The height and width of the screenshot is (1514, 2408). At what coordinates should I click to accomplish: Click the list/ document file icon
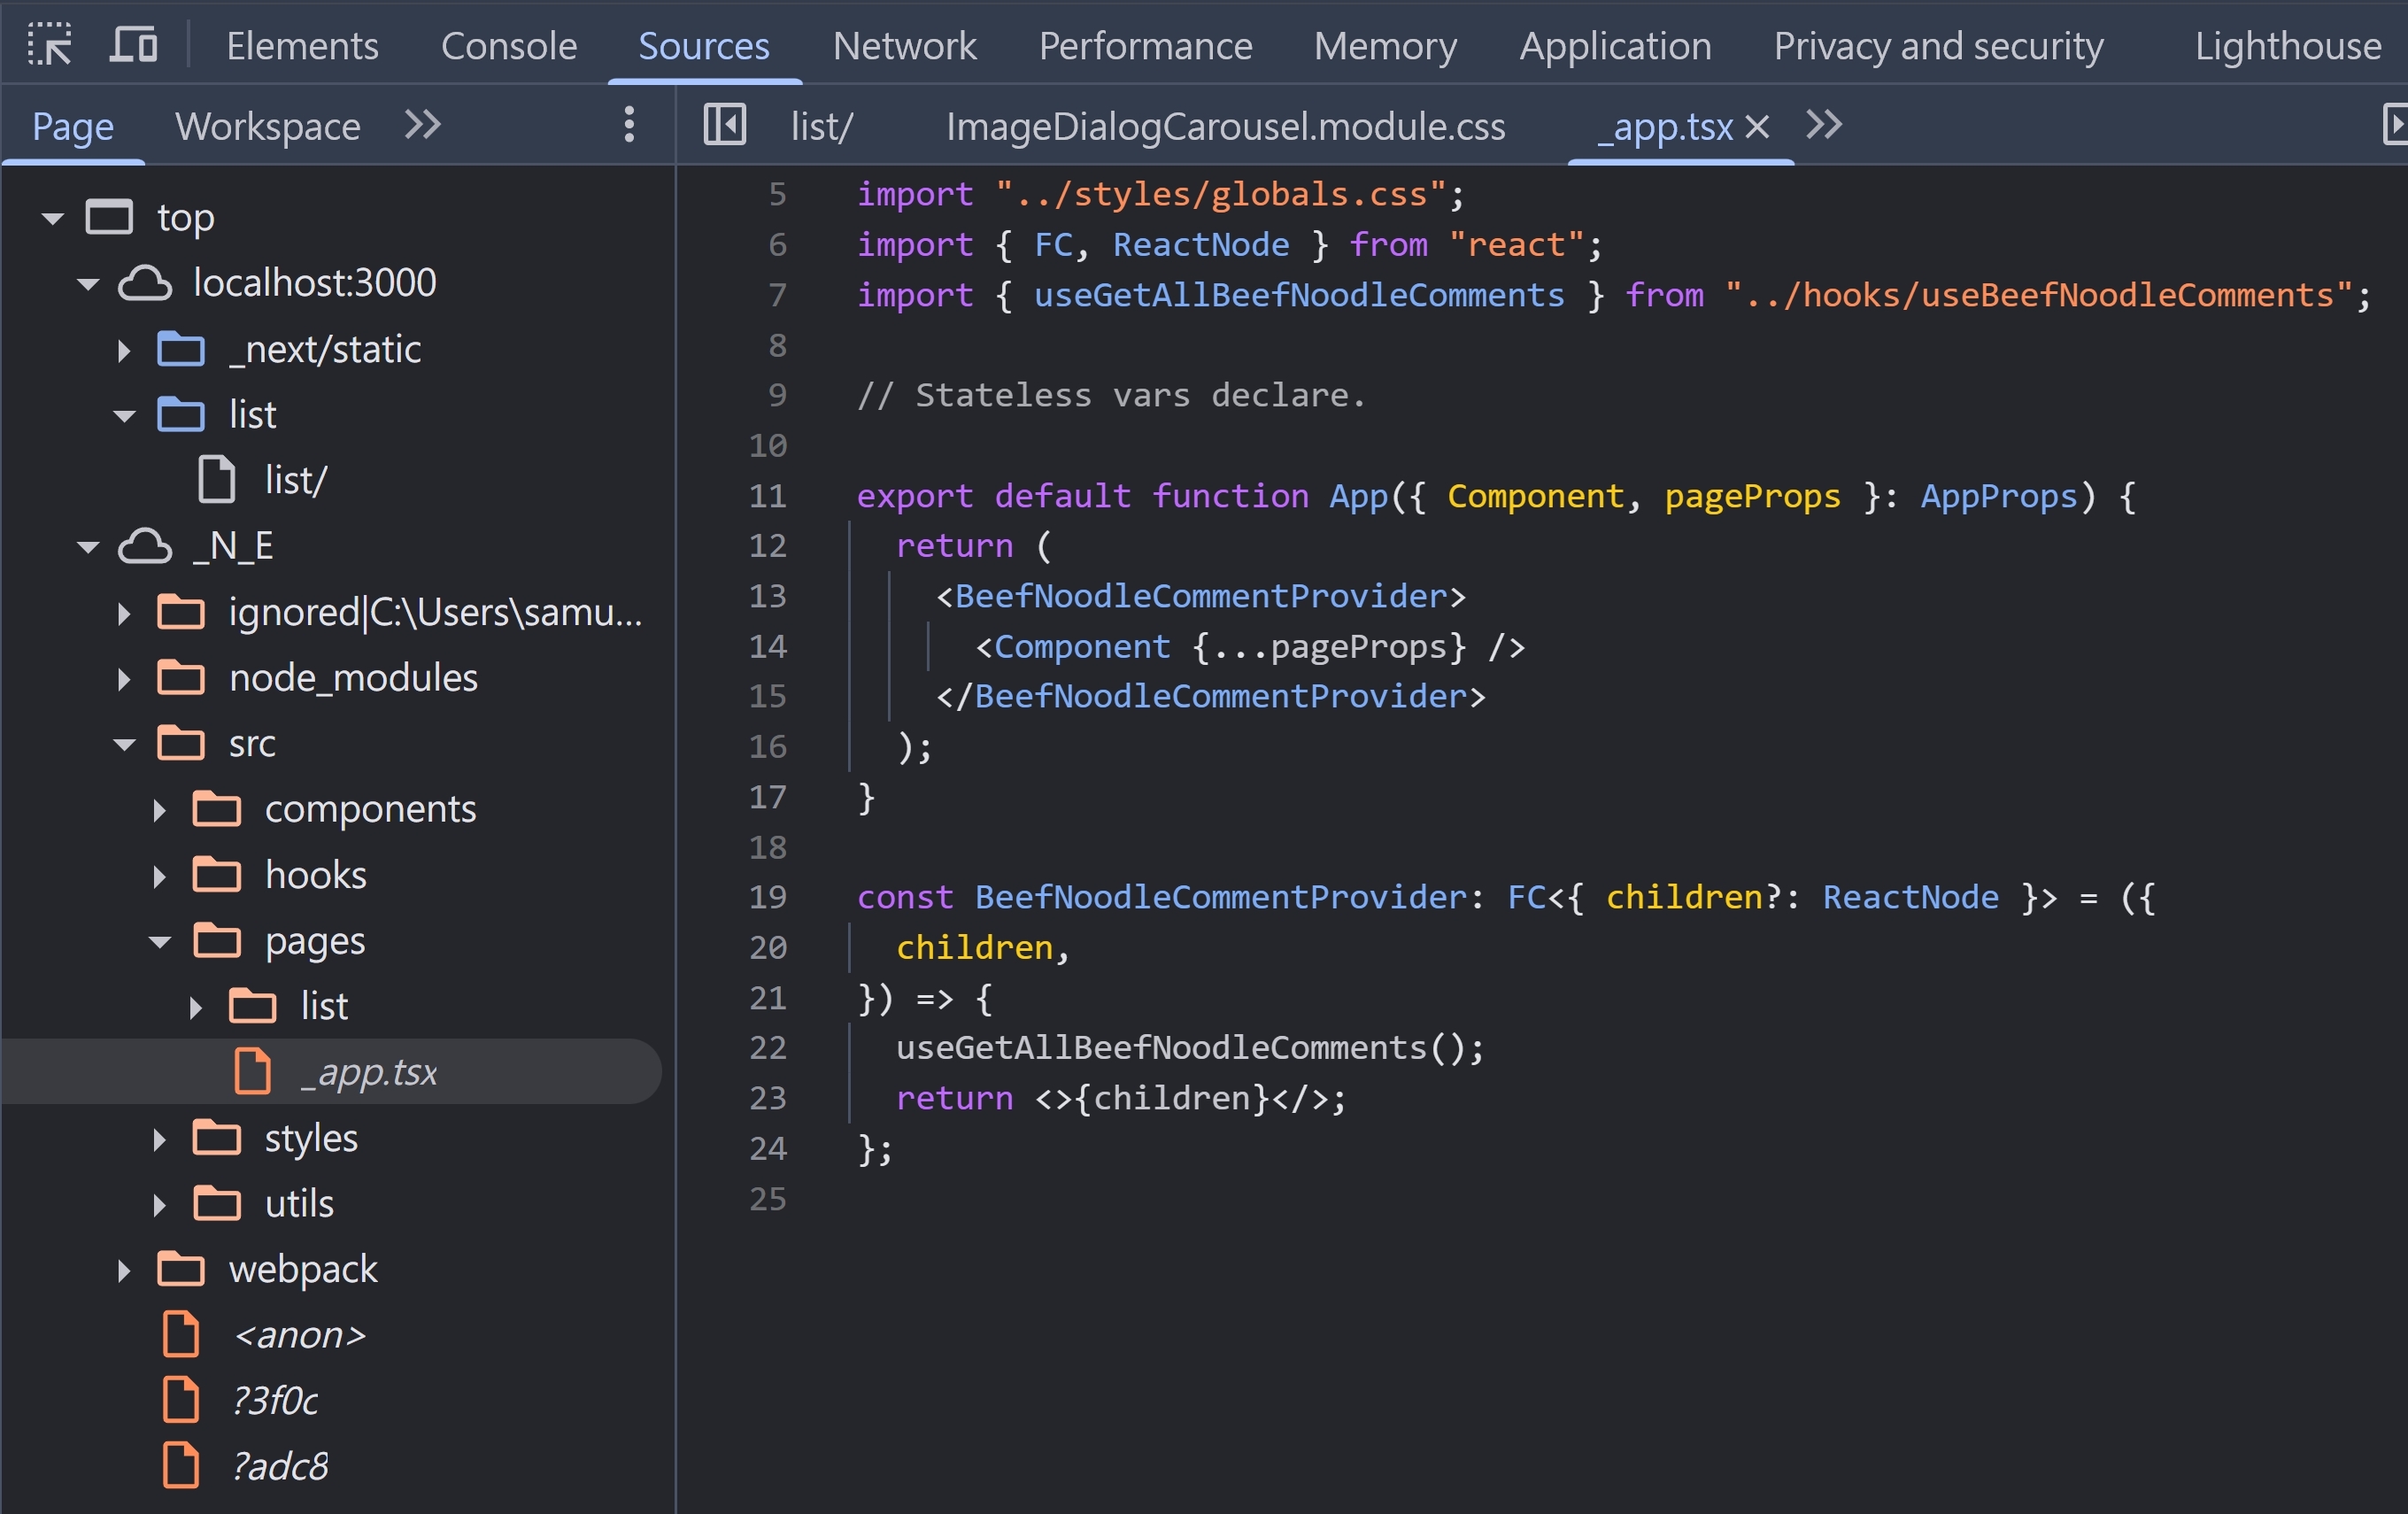point(217,479)
